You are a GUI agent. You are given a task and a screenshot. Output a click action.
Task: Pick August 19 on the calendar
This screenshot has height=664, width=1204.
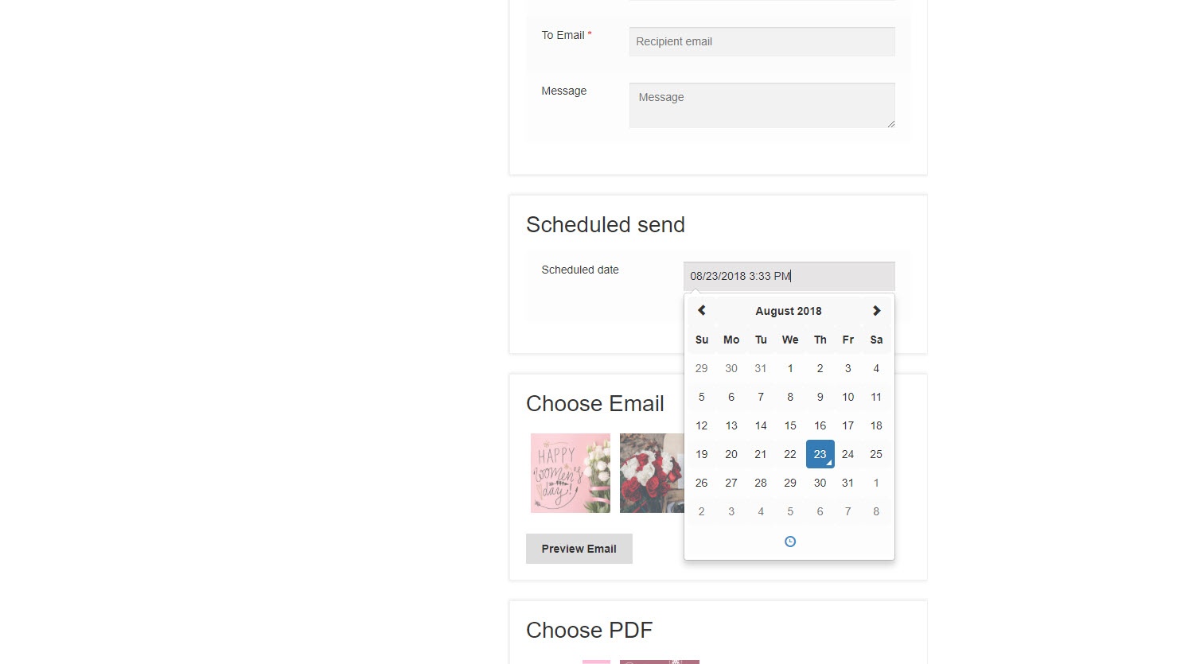pyautogui.click(x=701, y=454)
